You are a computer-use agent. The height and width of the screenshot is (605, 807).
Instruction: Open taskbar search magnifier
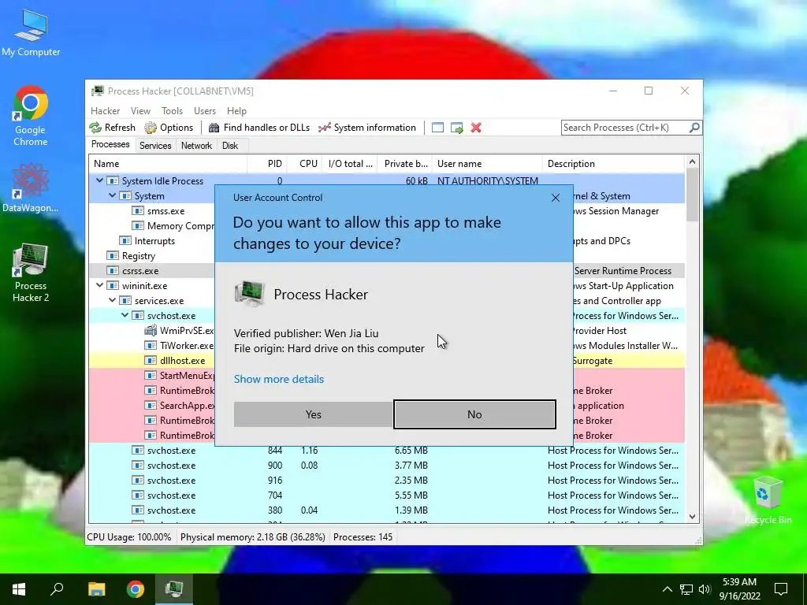coord(57,589)
